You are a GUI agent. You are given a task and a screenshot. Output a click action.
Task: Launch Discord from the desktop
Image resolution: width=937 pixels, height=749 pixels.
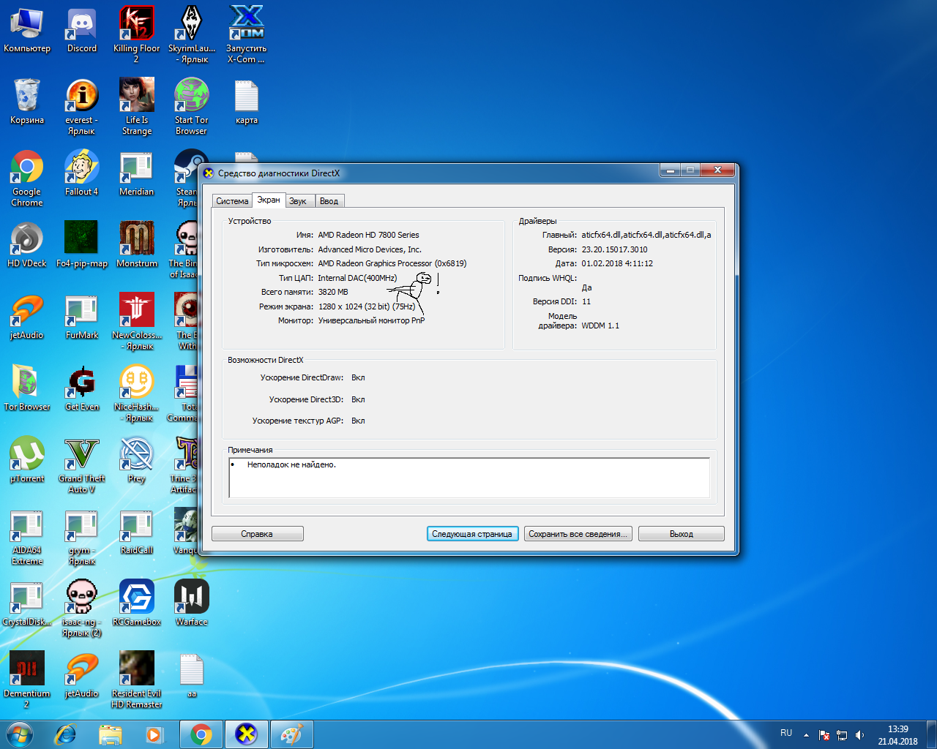82,29
